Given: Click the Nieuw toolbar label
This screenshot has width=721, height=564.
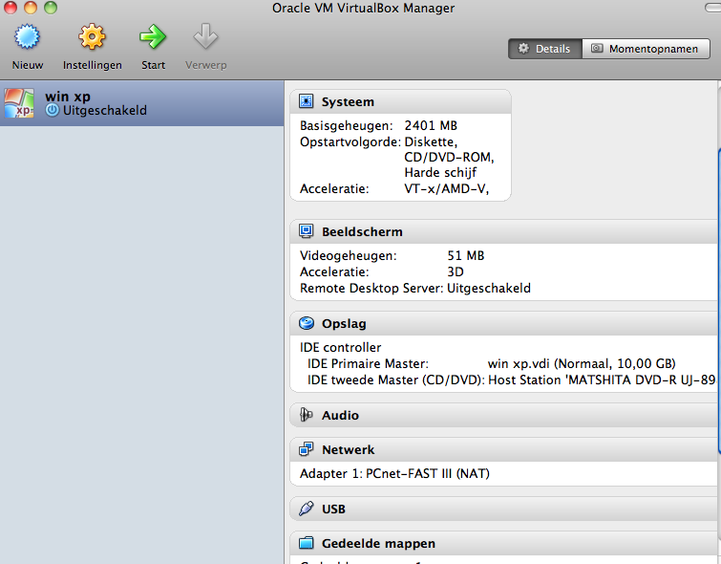Looking at the screenshot, I should 28,65.
